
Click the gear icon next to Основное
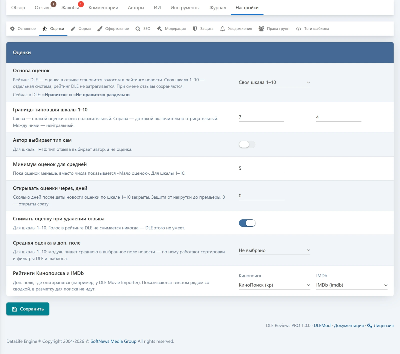(x=12, y=29)
